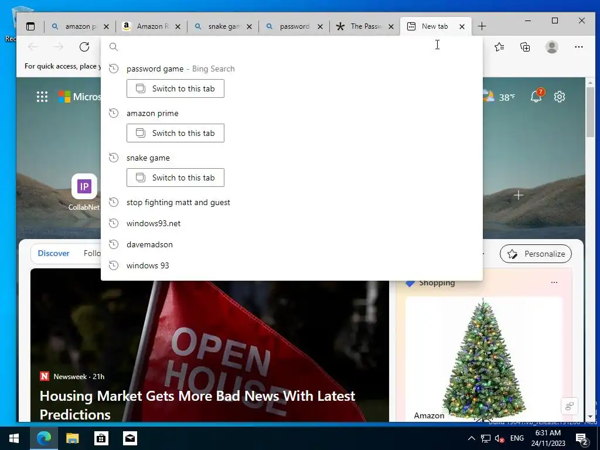
Task: Click the Refresh page icon
Action: (x=84, y=47)
